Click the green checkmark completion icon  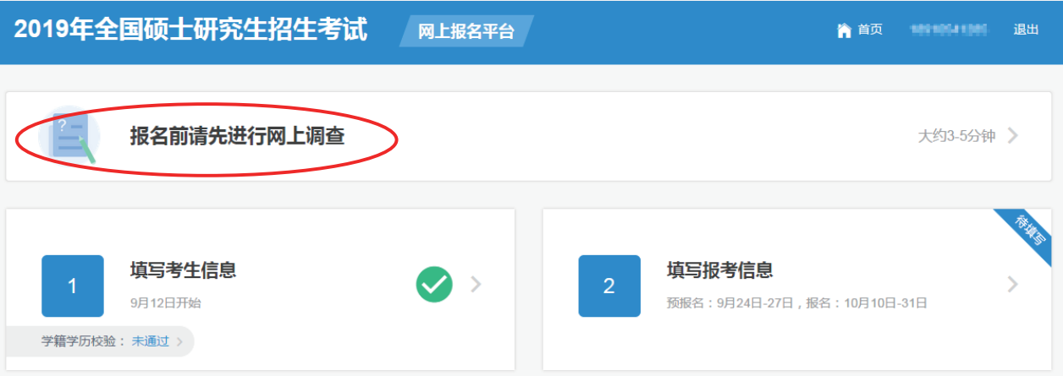pyautogui.click(x=434, y=285)
